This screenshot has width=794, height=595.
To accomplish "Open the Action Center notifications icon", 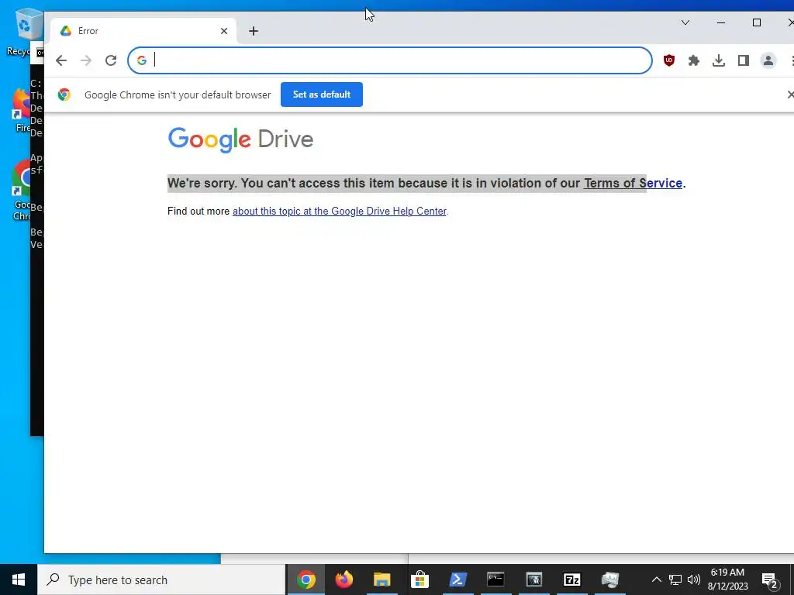I will pyautogui.click(x=770, y=580).
